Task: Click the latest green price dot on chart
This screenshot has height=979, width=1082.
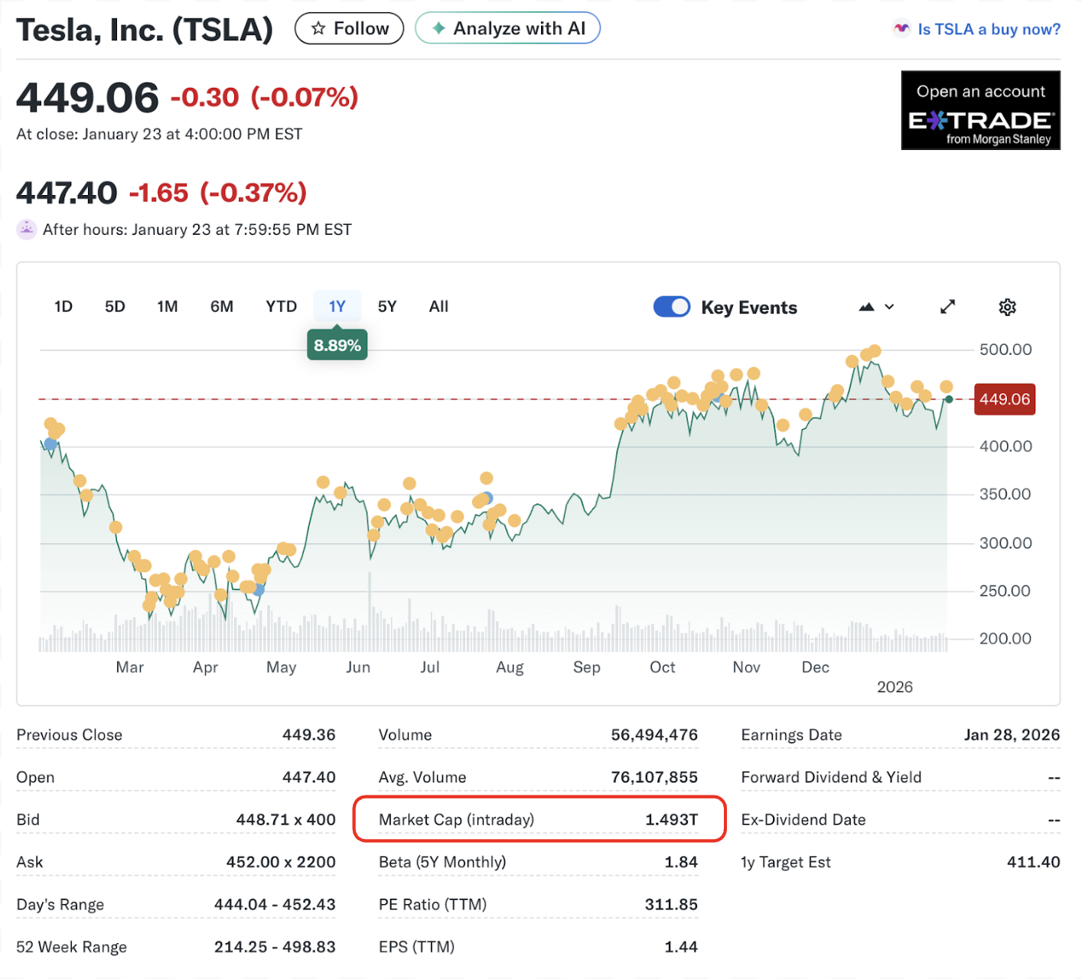Action: 949,399
